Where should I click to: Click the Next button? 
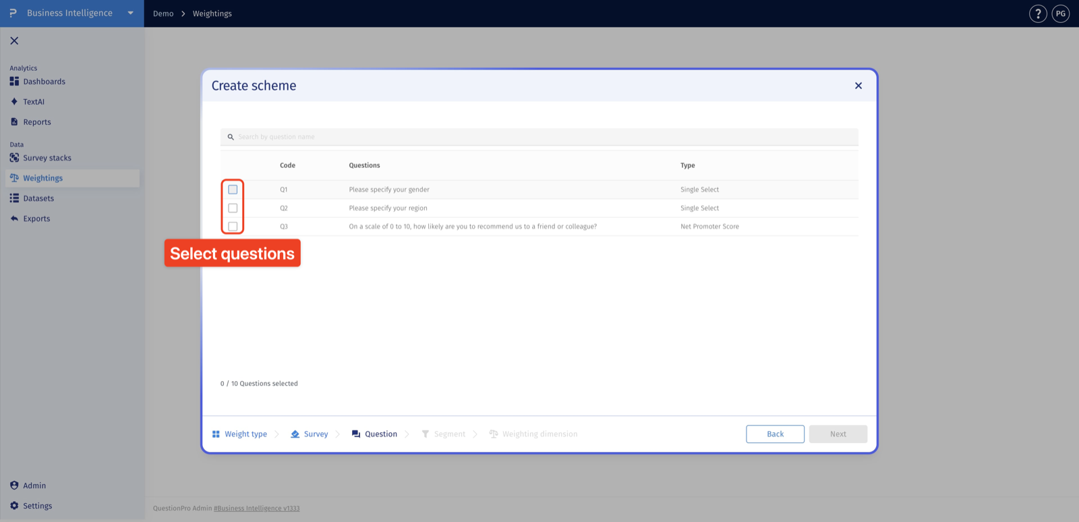[838, 434]
